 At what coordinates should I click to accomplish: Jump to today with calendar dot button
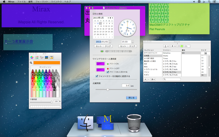coord(110,18)
